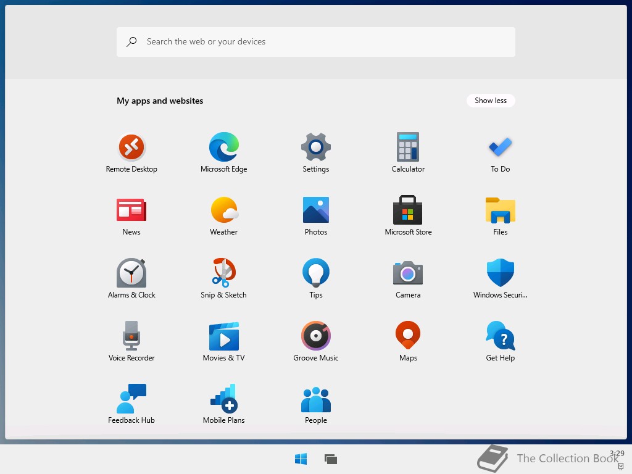The image size is (632, 474).
Task: Open the Maps app
Action: [408, 341]
